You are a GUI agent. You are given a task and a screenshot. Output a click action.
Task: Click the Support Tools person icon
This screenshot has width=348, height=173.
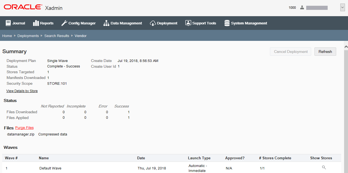click(x=188, y=23)
